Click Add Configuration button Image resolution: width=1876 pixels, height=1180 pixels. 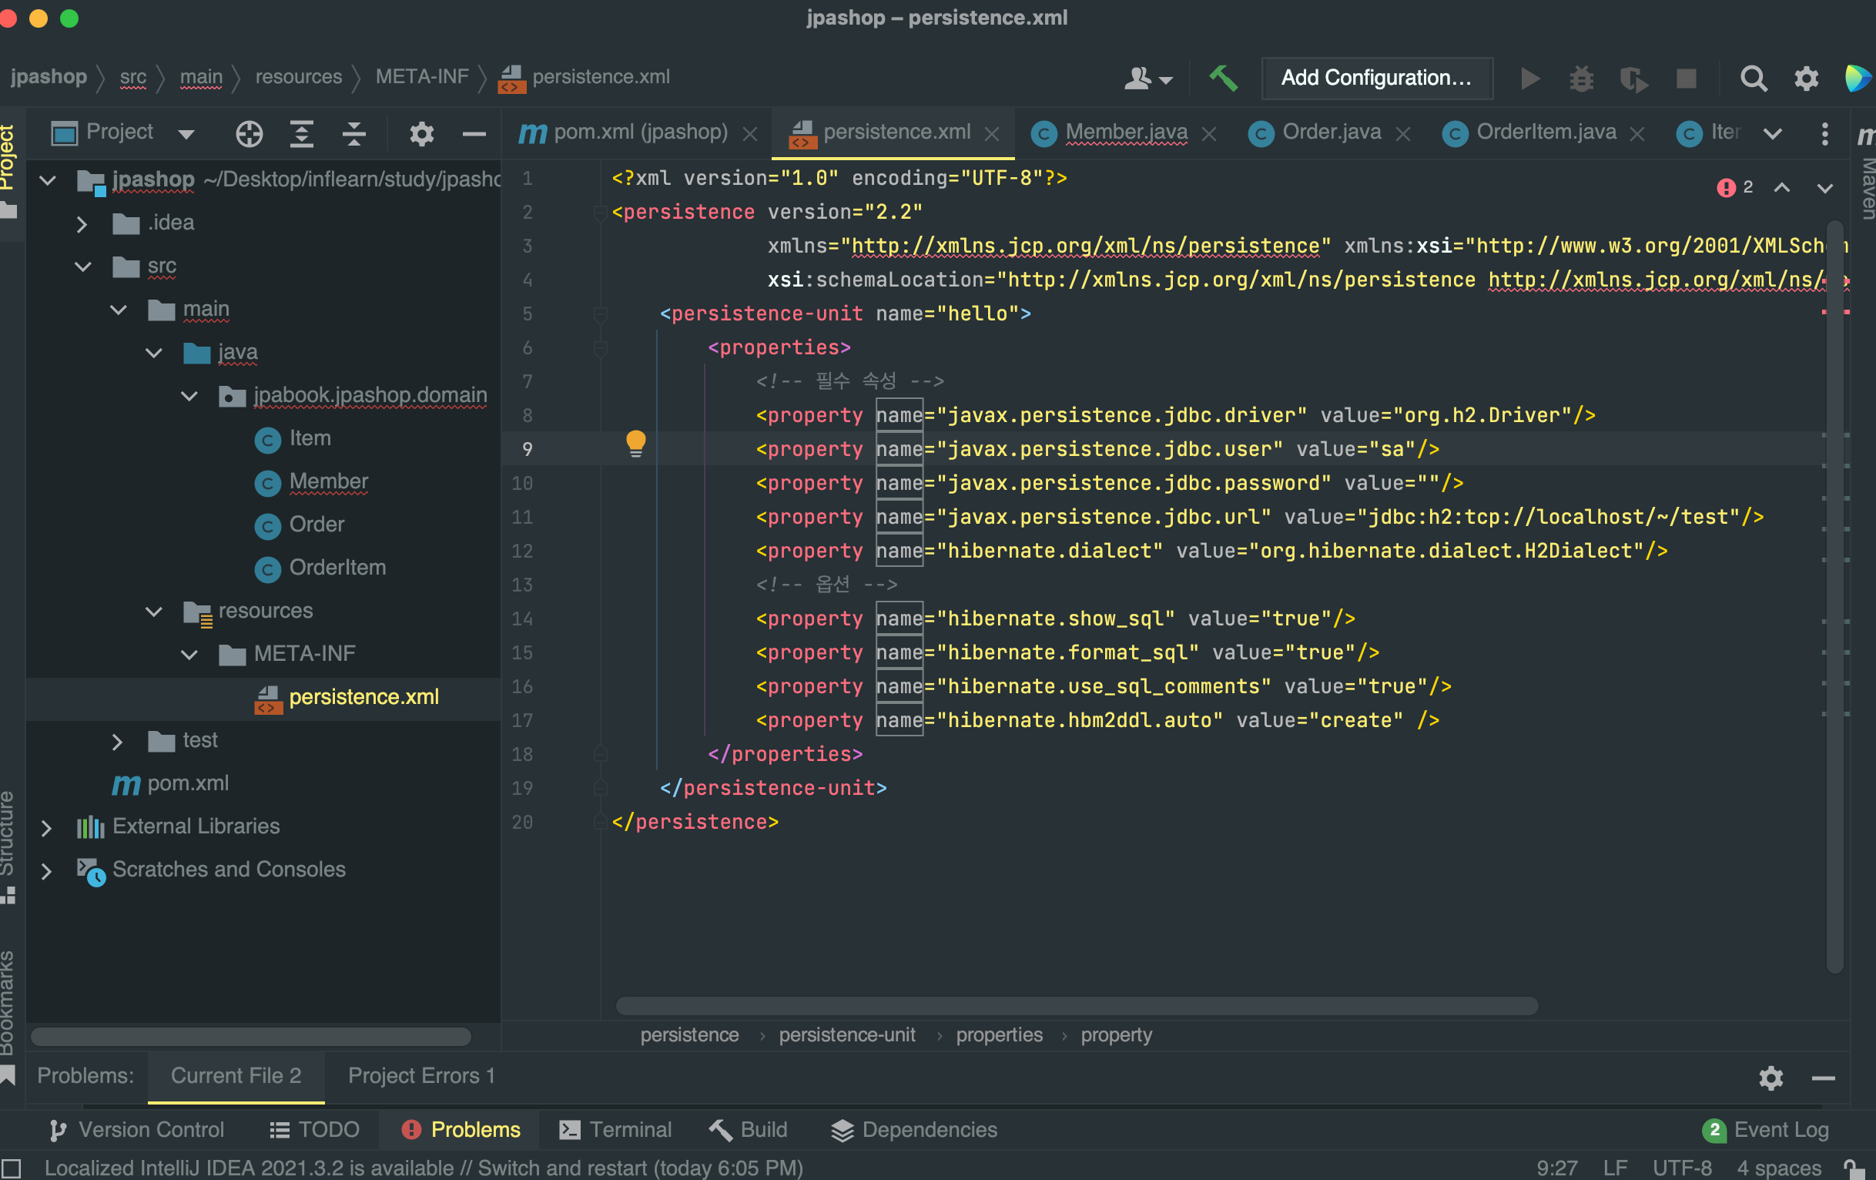point(1377,78)
